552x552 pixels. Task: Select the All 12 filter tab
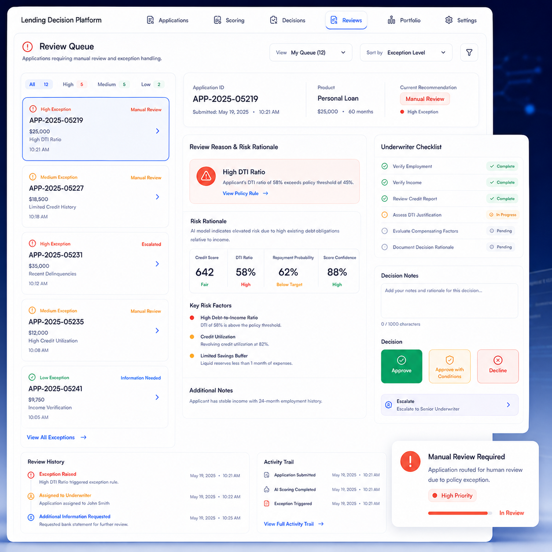click(x=39, y=84)
